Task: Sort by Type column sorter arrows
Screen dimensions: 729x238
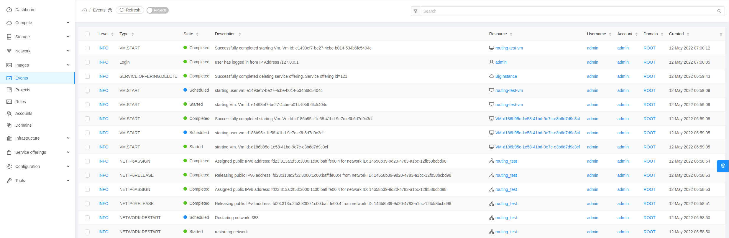Action: (x=133, y=34)
